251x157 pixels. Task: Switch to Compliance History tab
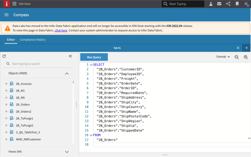[x=33, y=40]
